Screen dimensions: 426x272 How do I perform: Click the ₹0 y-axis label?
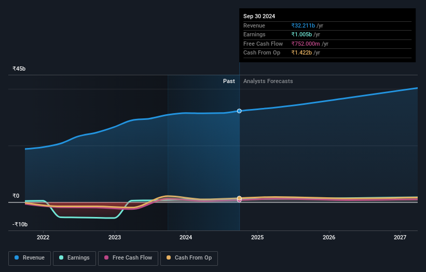pyautogui.click(x=16, y=196)
